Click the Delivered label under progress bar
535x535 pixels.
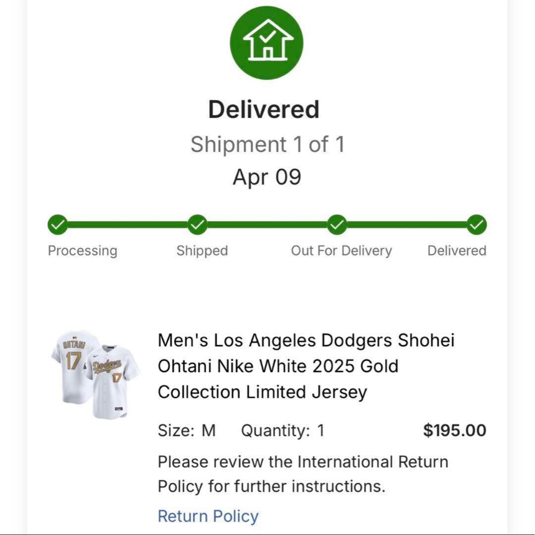click(x=457, y=251)
